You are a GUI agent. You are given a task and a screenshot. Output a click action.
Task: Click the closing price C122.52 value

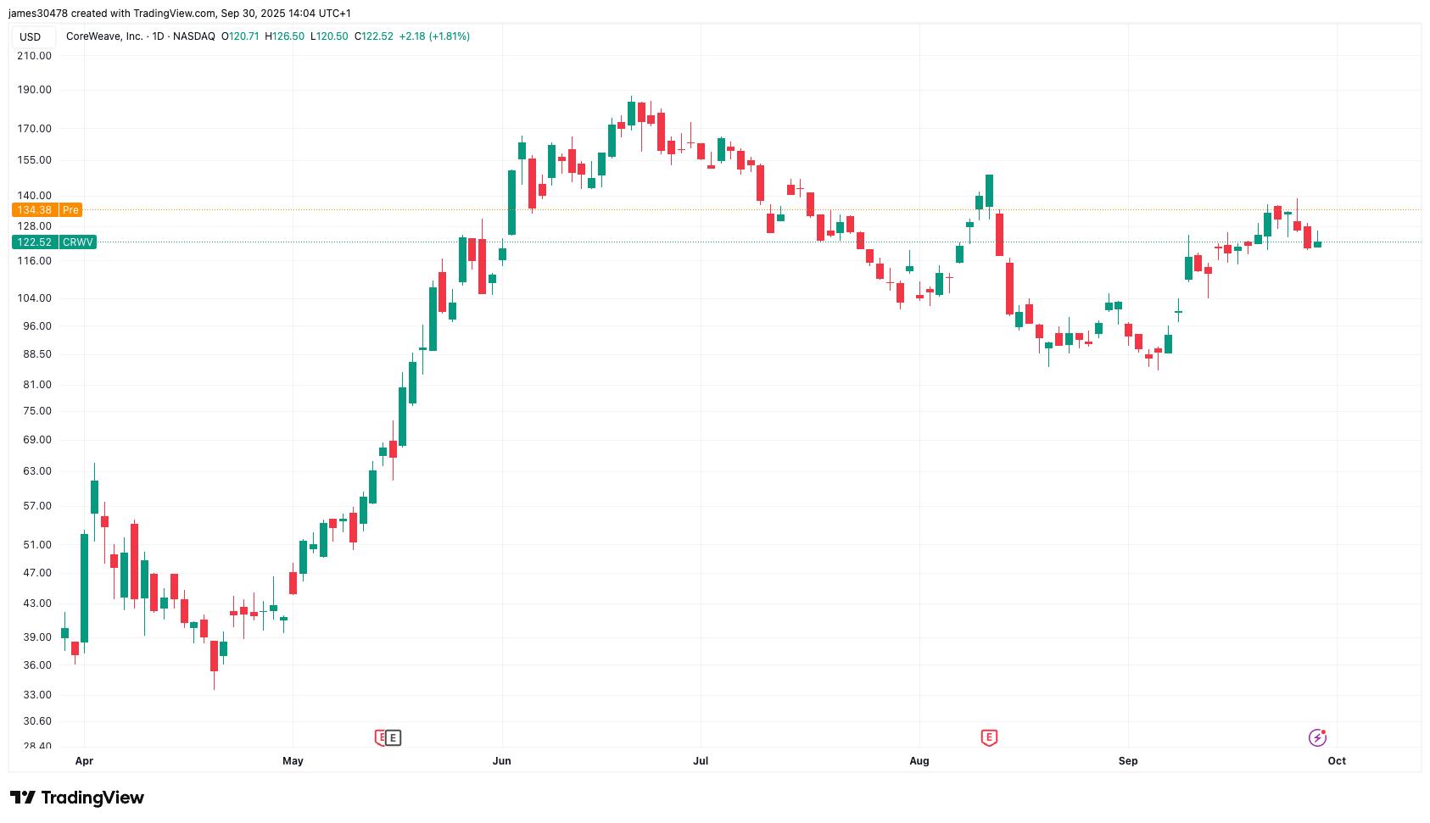[x=374, y=36]
